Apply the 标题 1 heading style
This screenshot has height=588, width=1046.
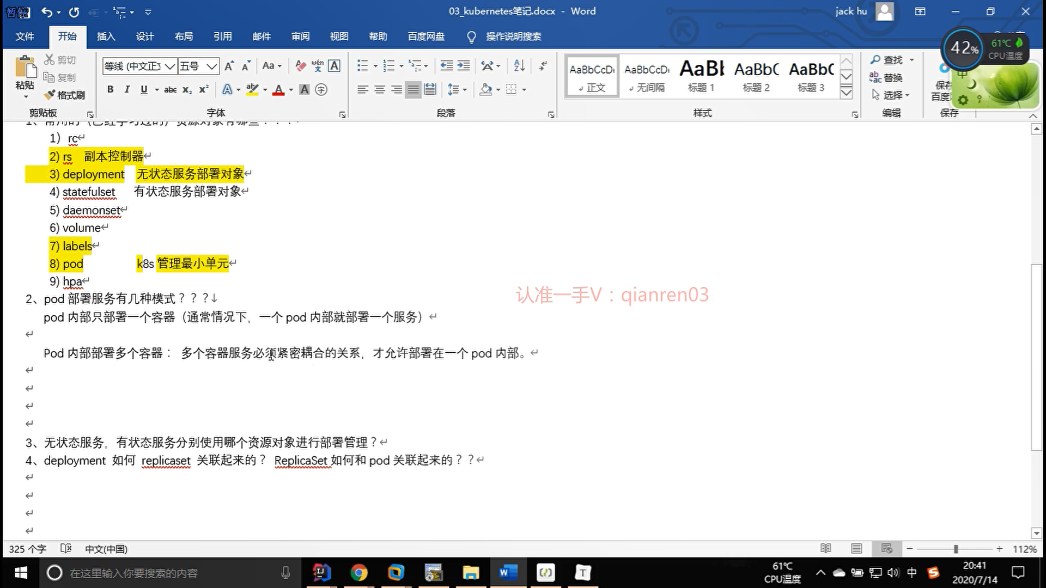[701, 76]
